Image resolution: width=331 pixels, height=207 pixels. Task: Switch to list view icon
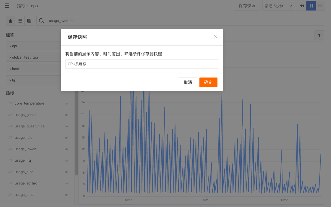[x=20, y=21]
